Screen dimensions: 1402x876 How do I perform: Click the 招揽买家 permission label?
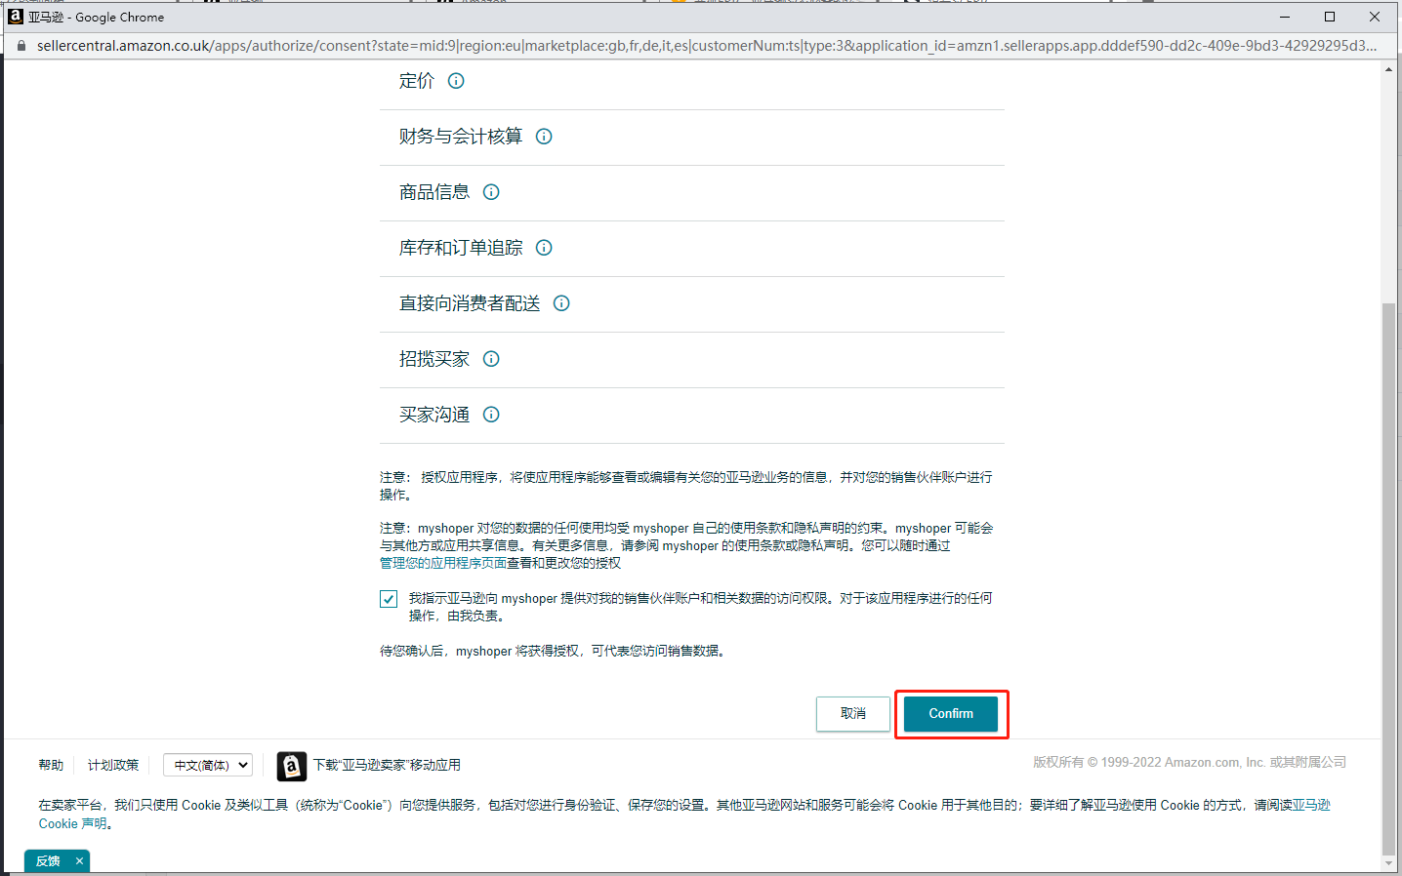[x=434, y=359]
